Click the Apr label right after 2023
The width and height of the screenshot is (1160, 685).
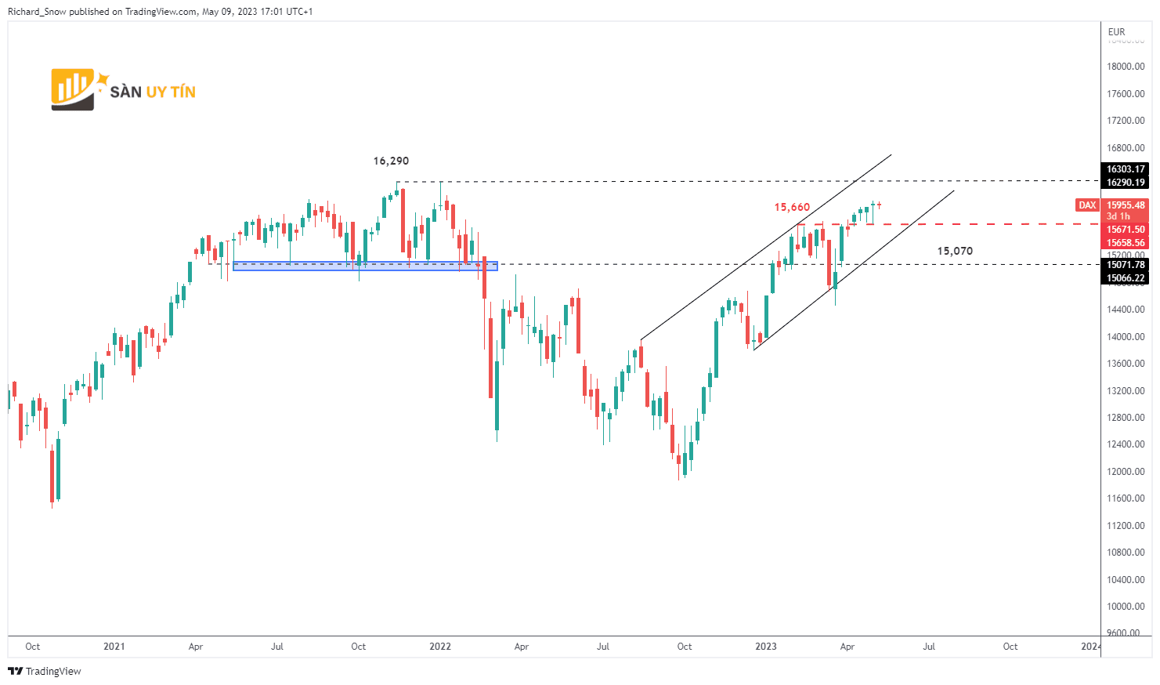pos(847,647)
